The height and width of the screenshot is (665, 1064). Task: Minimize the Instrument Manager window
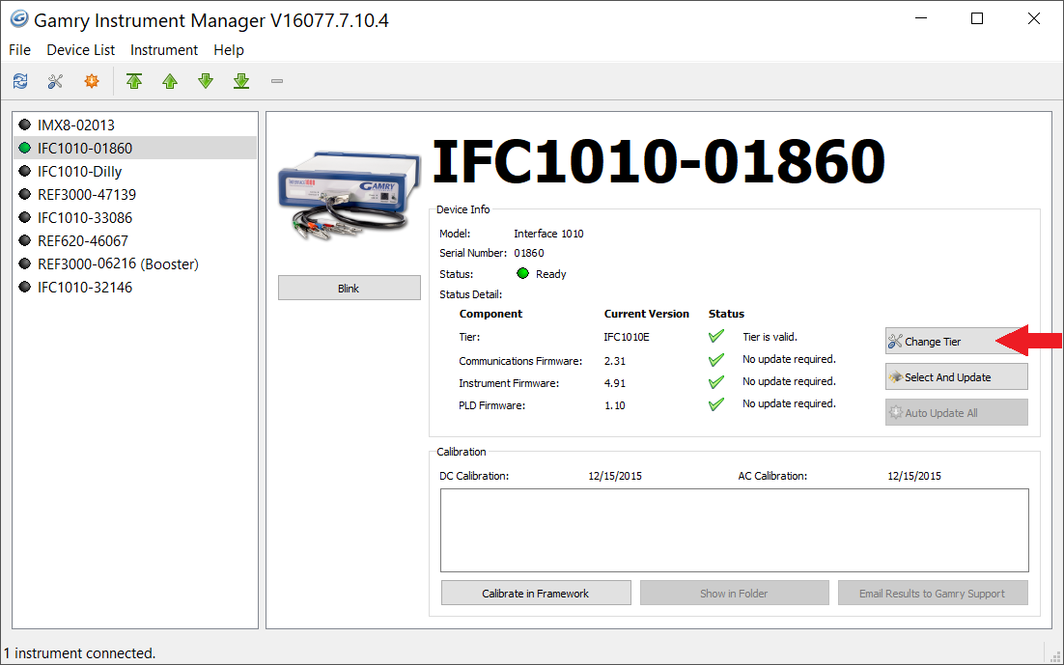pyautogui.click(x=920, y=18)
